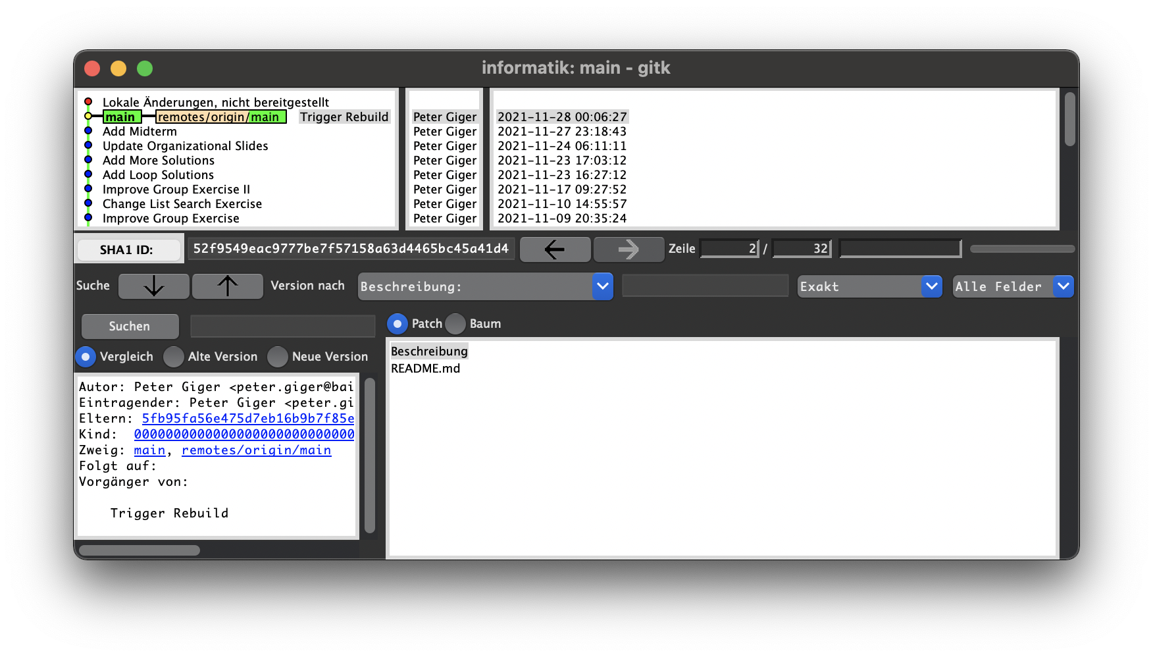Open the Beschreibung dropdown menu
Image resolution: width=1153 pixels, height=657 pixels.
point(602,286)
